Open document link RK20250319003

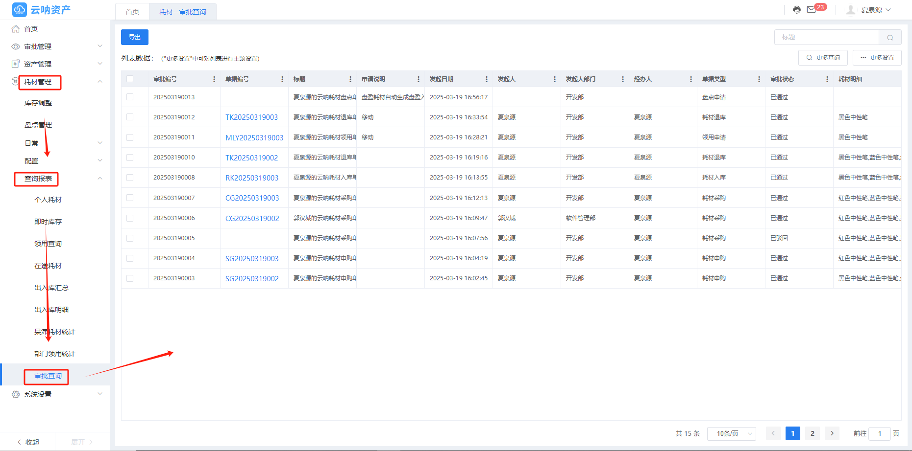pyautogui.click(x=252, y=178)
